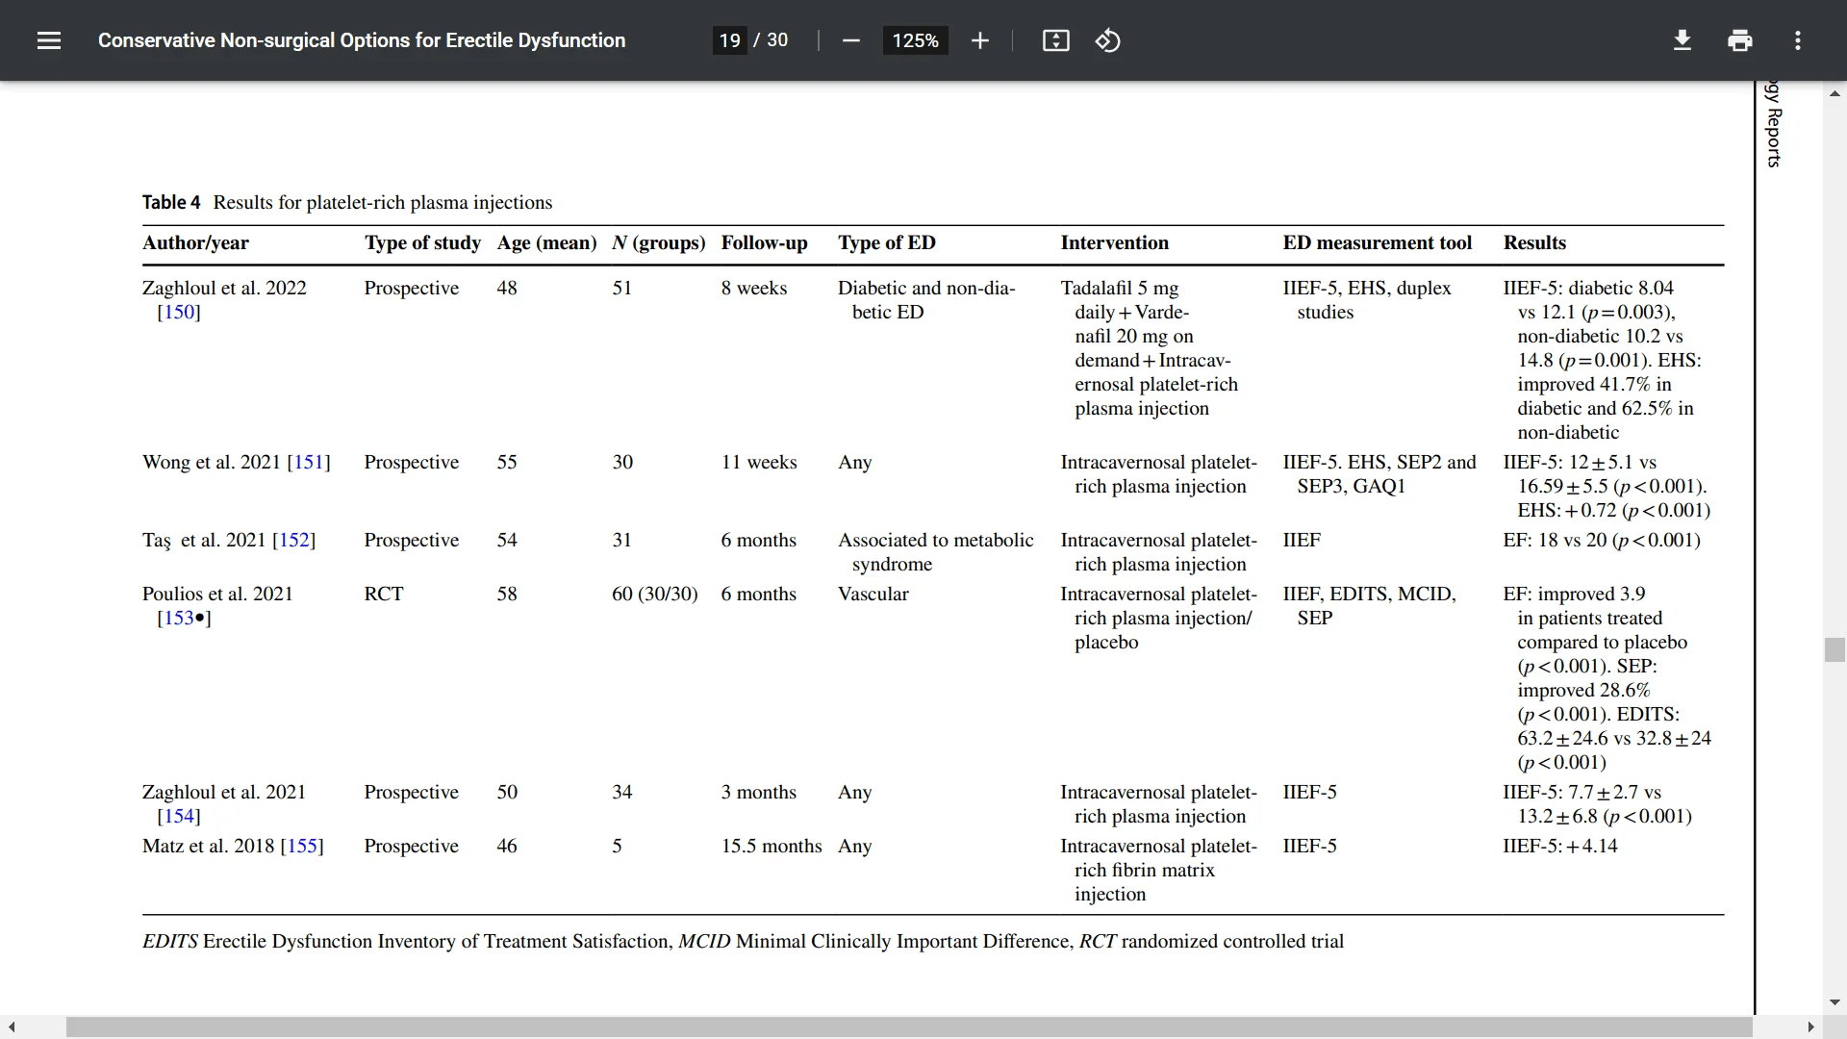The height and width of the screenshot is (1039, 1847).
Task: Click 'Poulios et al. 2021' author cell
Action: tap(217, 594)
